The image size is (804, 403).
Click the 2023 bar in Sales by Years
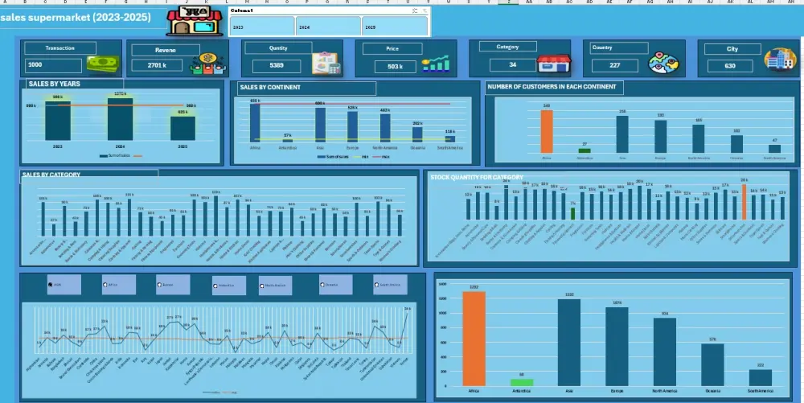click(x=58, y=121)
